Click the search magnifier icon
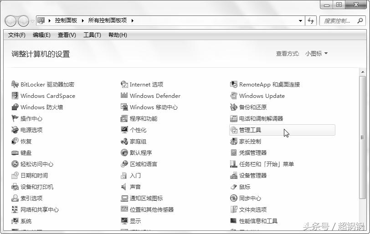The height and width of the screenshot is (234, 370). click(x=360, y=21)
